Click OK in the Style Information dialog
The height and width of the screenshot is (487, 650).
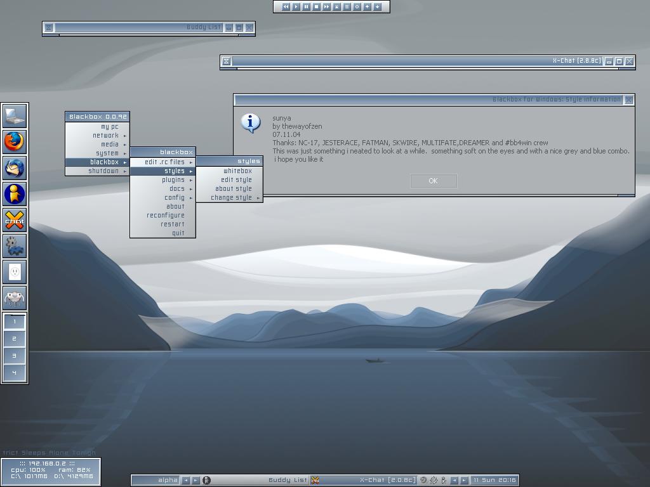tap(434, 181)
